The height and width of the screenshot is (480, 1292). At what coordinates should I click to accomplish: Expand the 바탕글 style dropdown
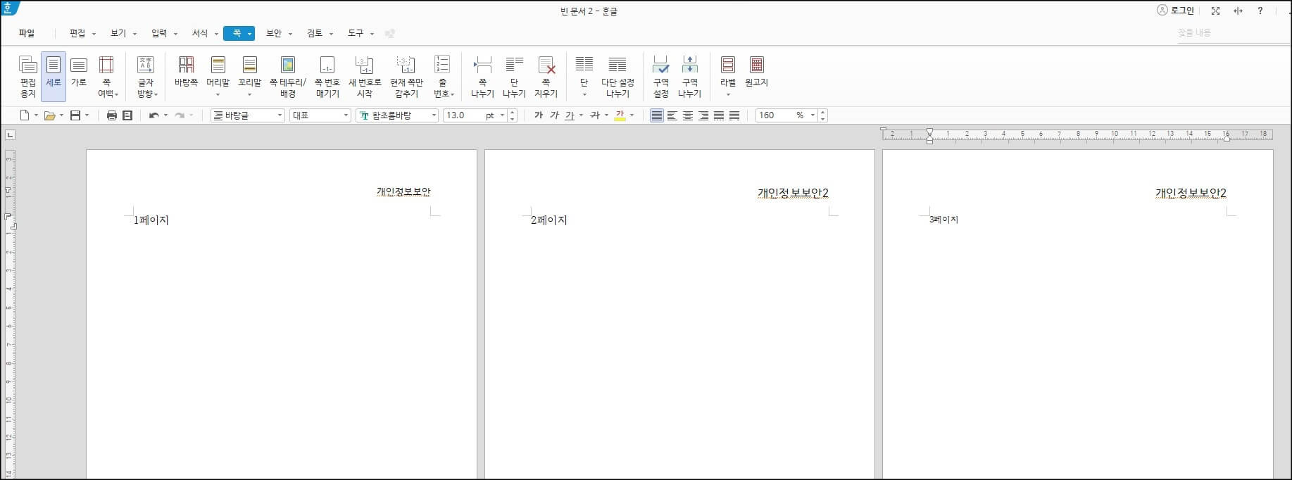pos(280,115)
